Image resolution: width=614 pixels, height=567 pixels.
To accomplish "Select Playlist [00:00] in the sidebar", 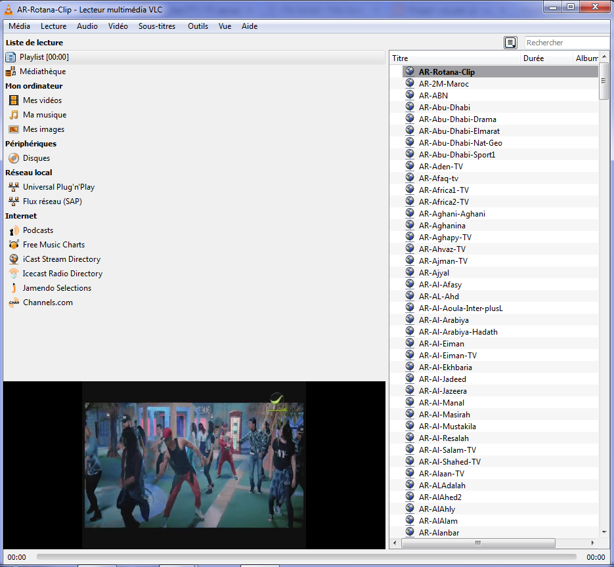I will (194, 57).
